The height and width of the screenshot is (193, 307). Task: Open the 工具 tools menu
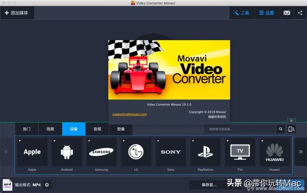pyautogui.click(x=242, y=13)
